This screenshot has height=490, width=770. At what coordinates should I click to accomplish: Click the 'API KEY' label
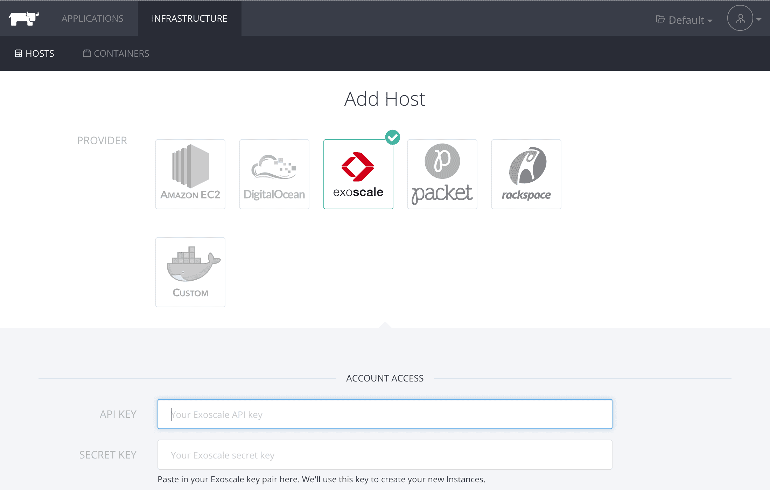click(118, 414)
